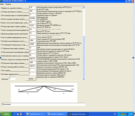Focus the Масштаб input field

pyautogui.click(x=12, y=79)
